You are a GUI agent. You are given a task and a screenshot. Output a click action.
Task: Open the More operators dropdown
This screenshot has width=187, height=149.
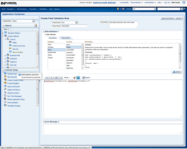click(67, 78)
